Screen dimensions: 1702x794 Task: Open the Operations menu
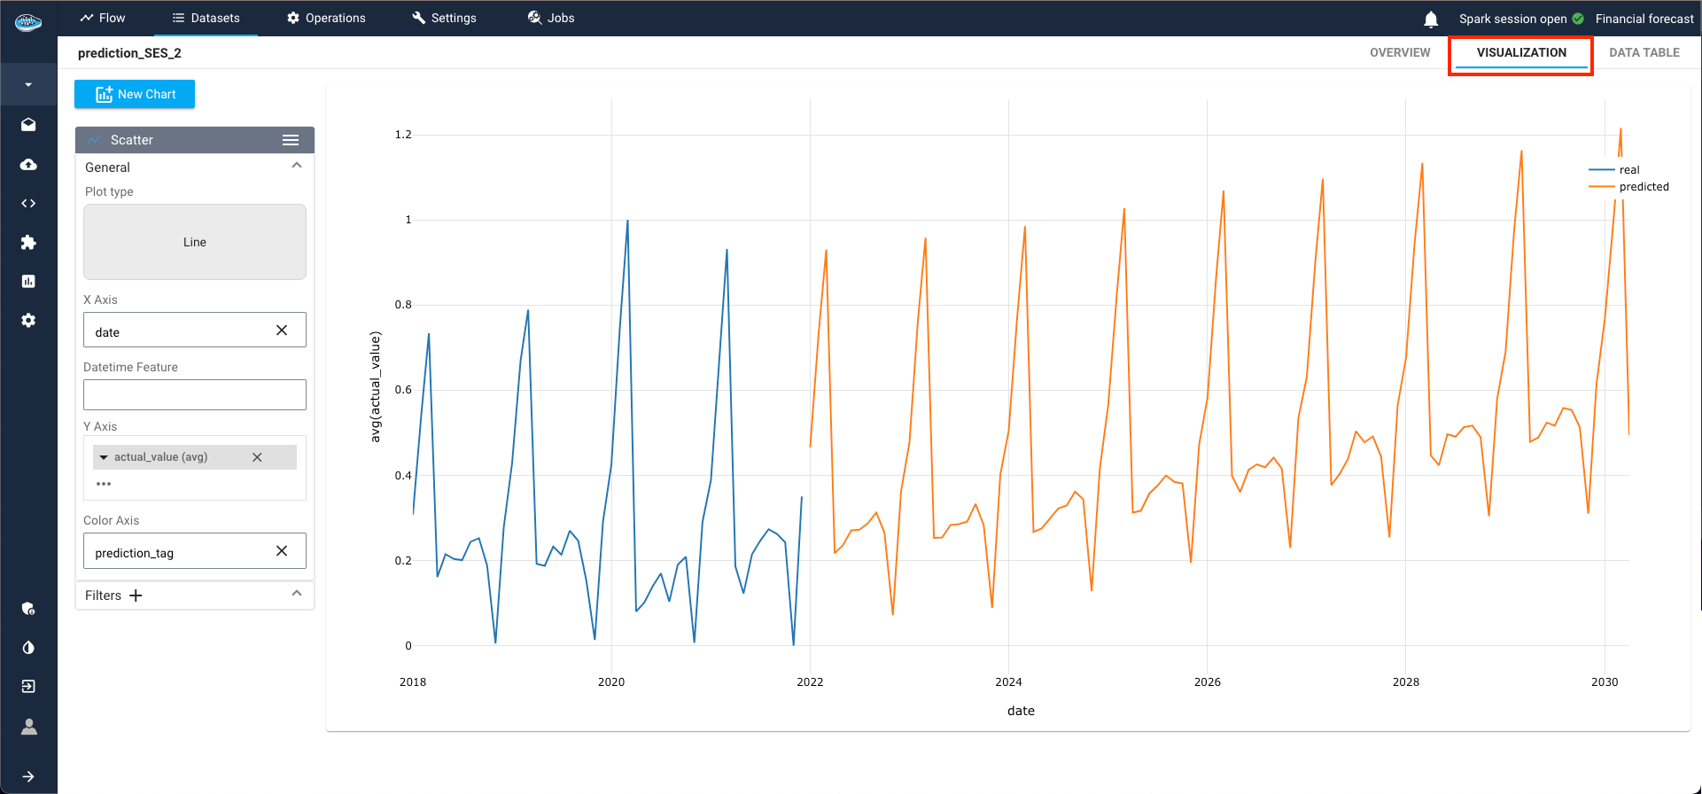326,18
